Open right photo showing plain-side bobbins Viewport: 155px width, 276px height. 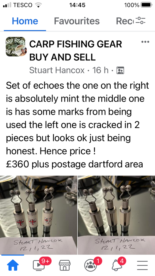pos(116,215)
